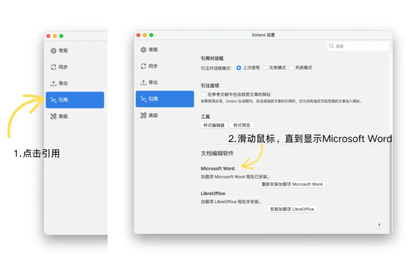Click the 导出 export icon in left cropped window

point(54,83)
